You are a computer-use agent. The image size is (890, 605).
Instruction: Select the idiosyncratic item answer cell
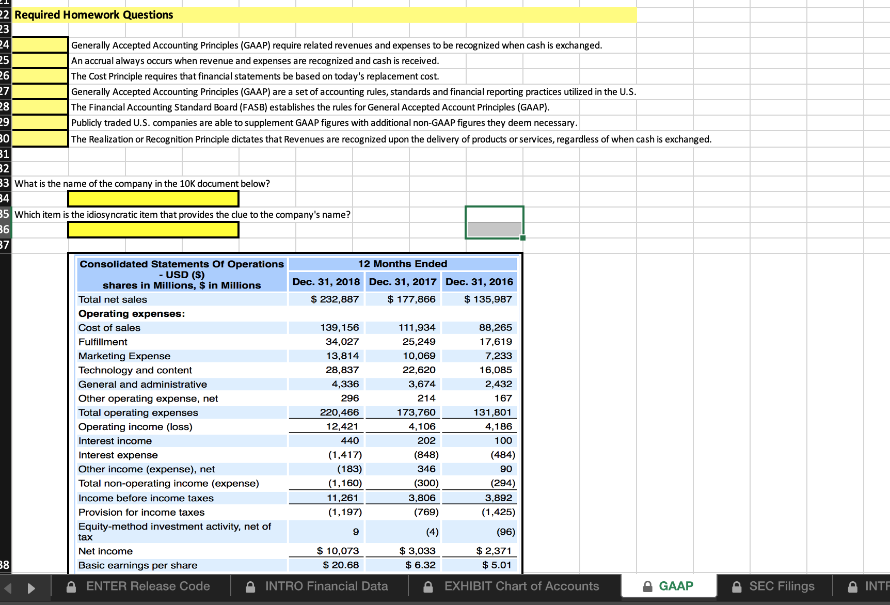point(153,230)
